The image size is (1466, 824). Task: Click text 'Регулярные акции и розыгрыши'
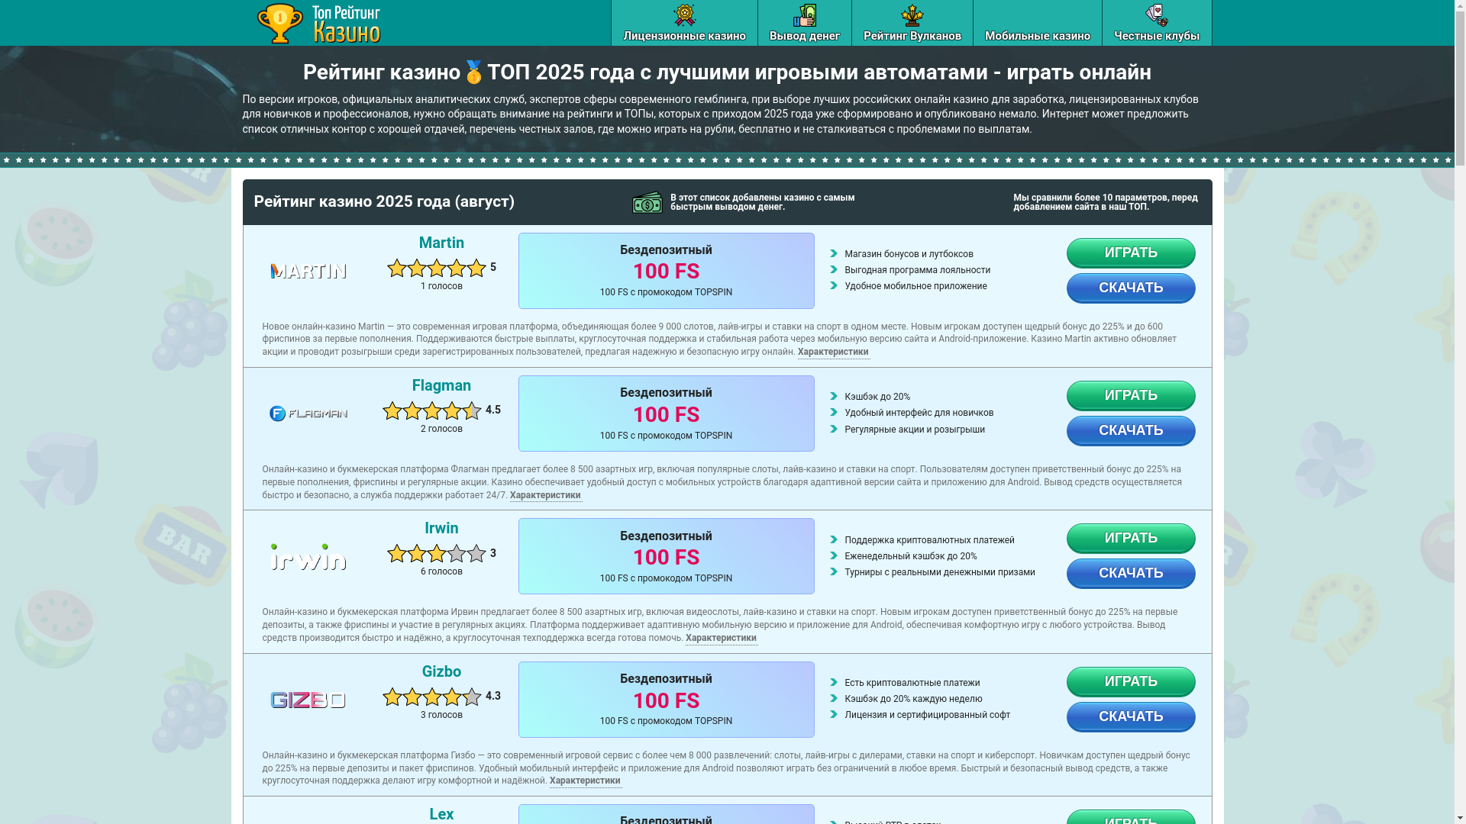[915, 430]
